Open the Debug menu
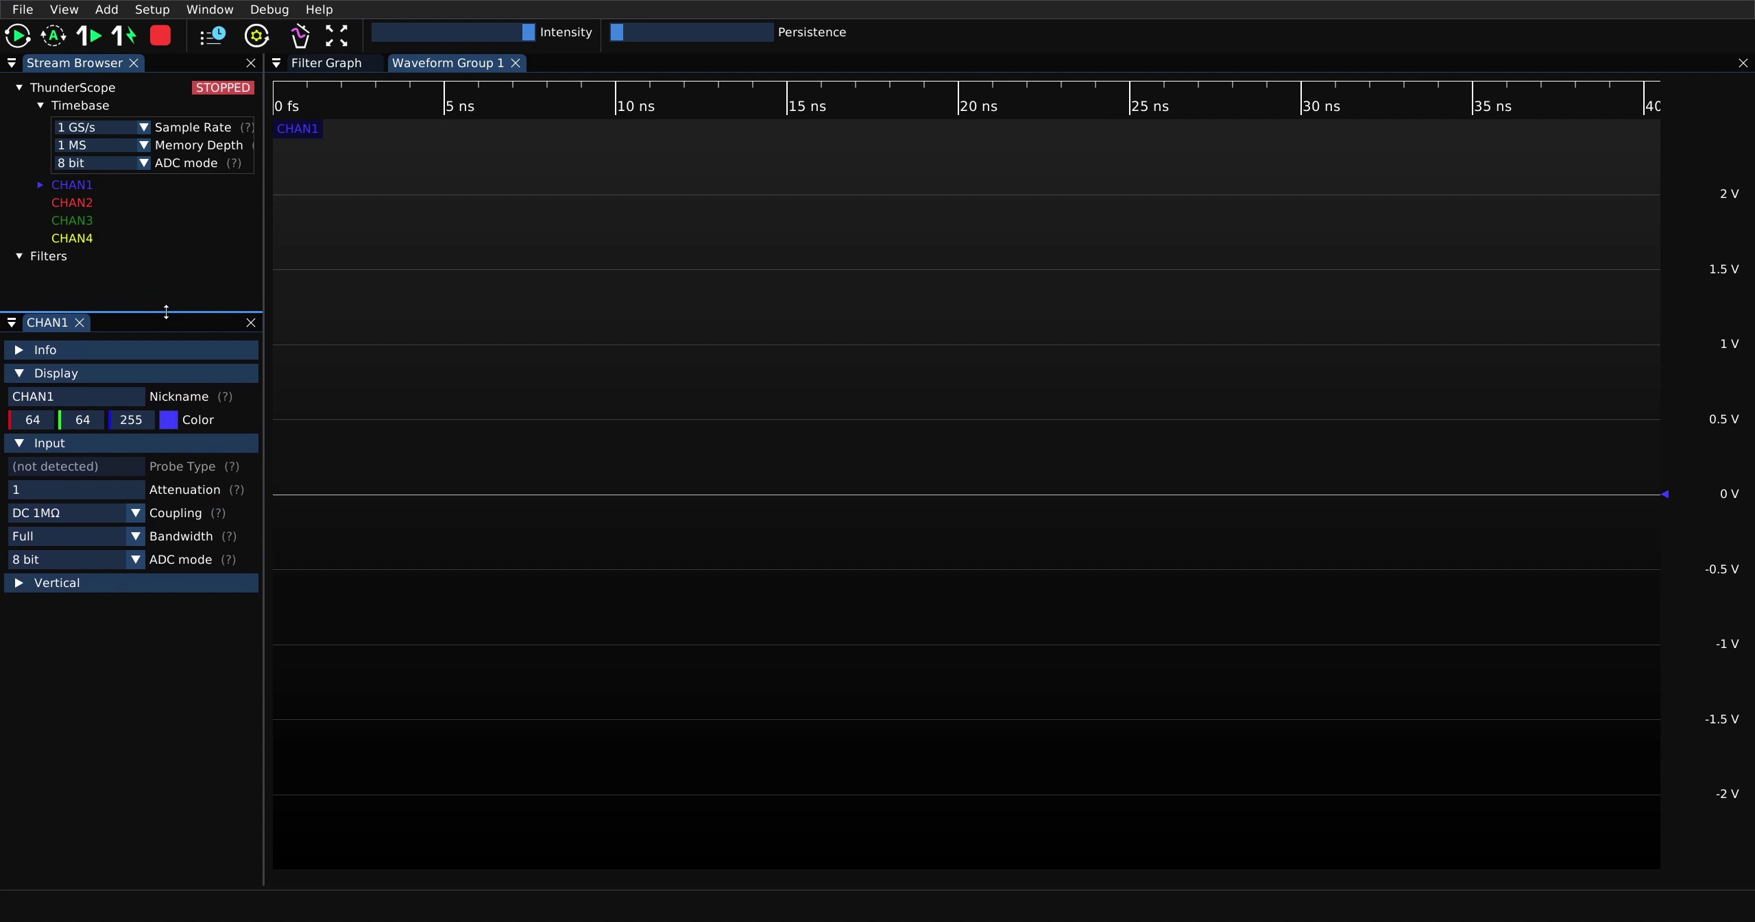The image size is (1755, 922). 269,10
